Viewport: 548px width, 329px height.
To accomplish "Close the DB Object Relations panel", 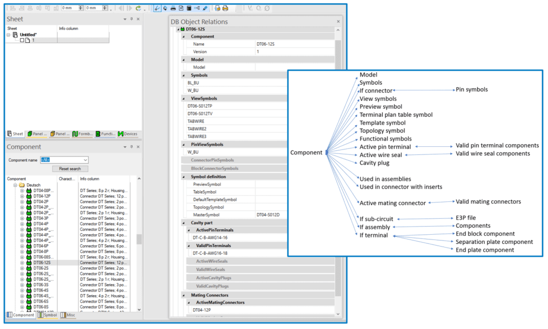I will click(337, 21).
